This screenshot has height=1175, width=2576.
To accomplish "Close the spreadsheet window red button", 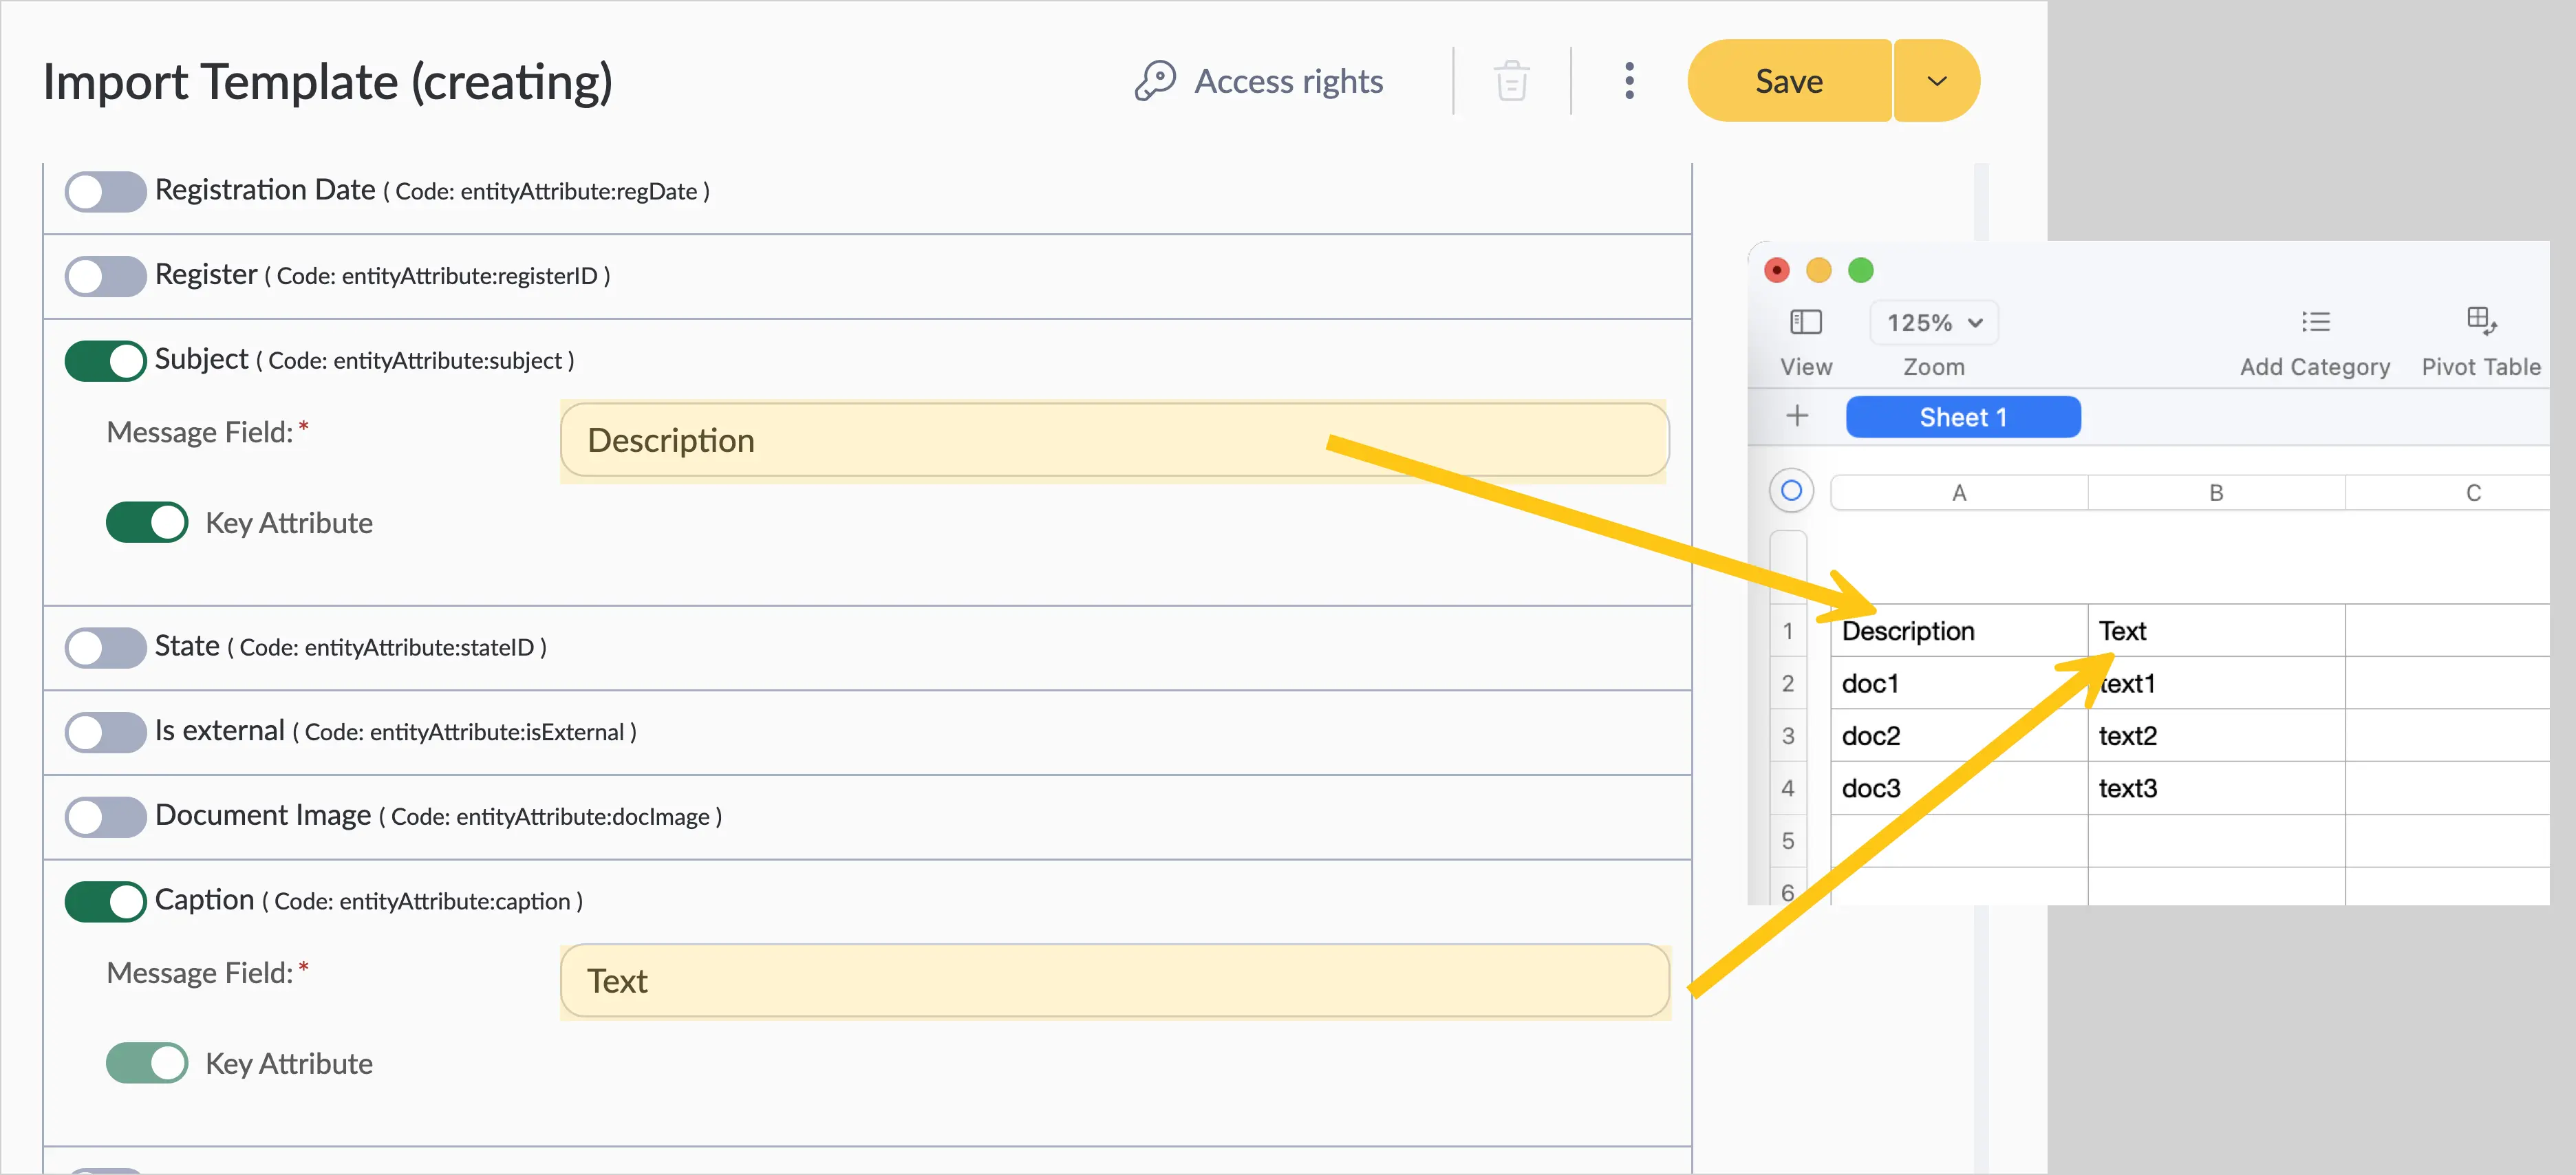I will click(x=1776, y=270).
